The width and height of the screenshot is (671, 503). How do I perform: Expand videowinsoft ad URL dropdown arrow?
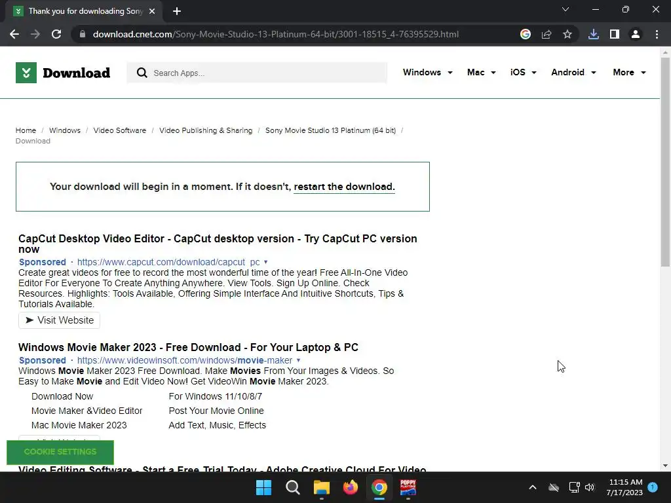(298, 361)
